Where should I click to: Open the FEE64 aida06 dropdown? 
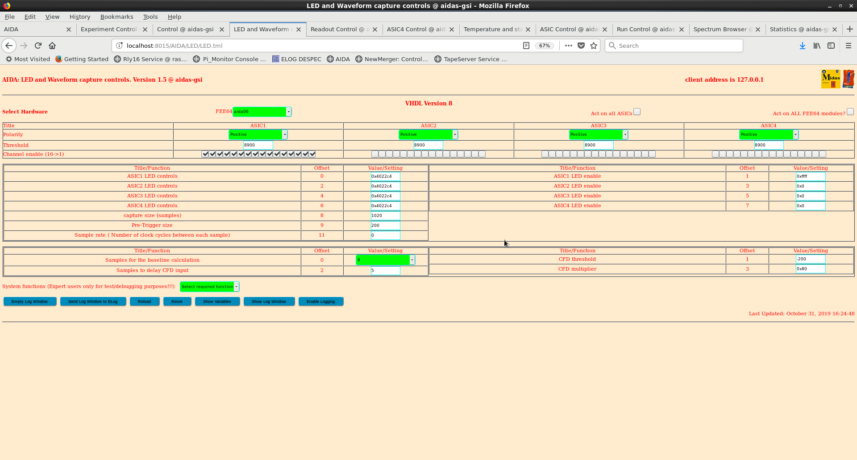tap(262, 112)
